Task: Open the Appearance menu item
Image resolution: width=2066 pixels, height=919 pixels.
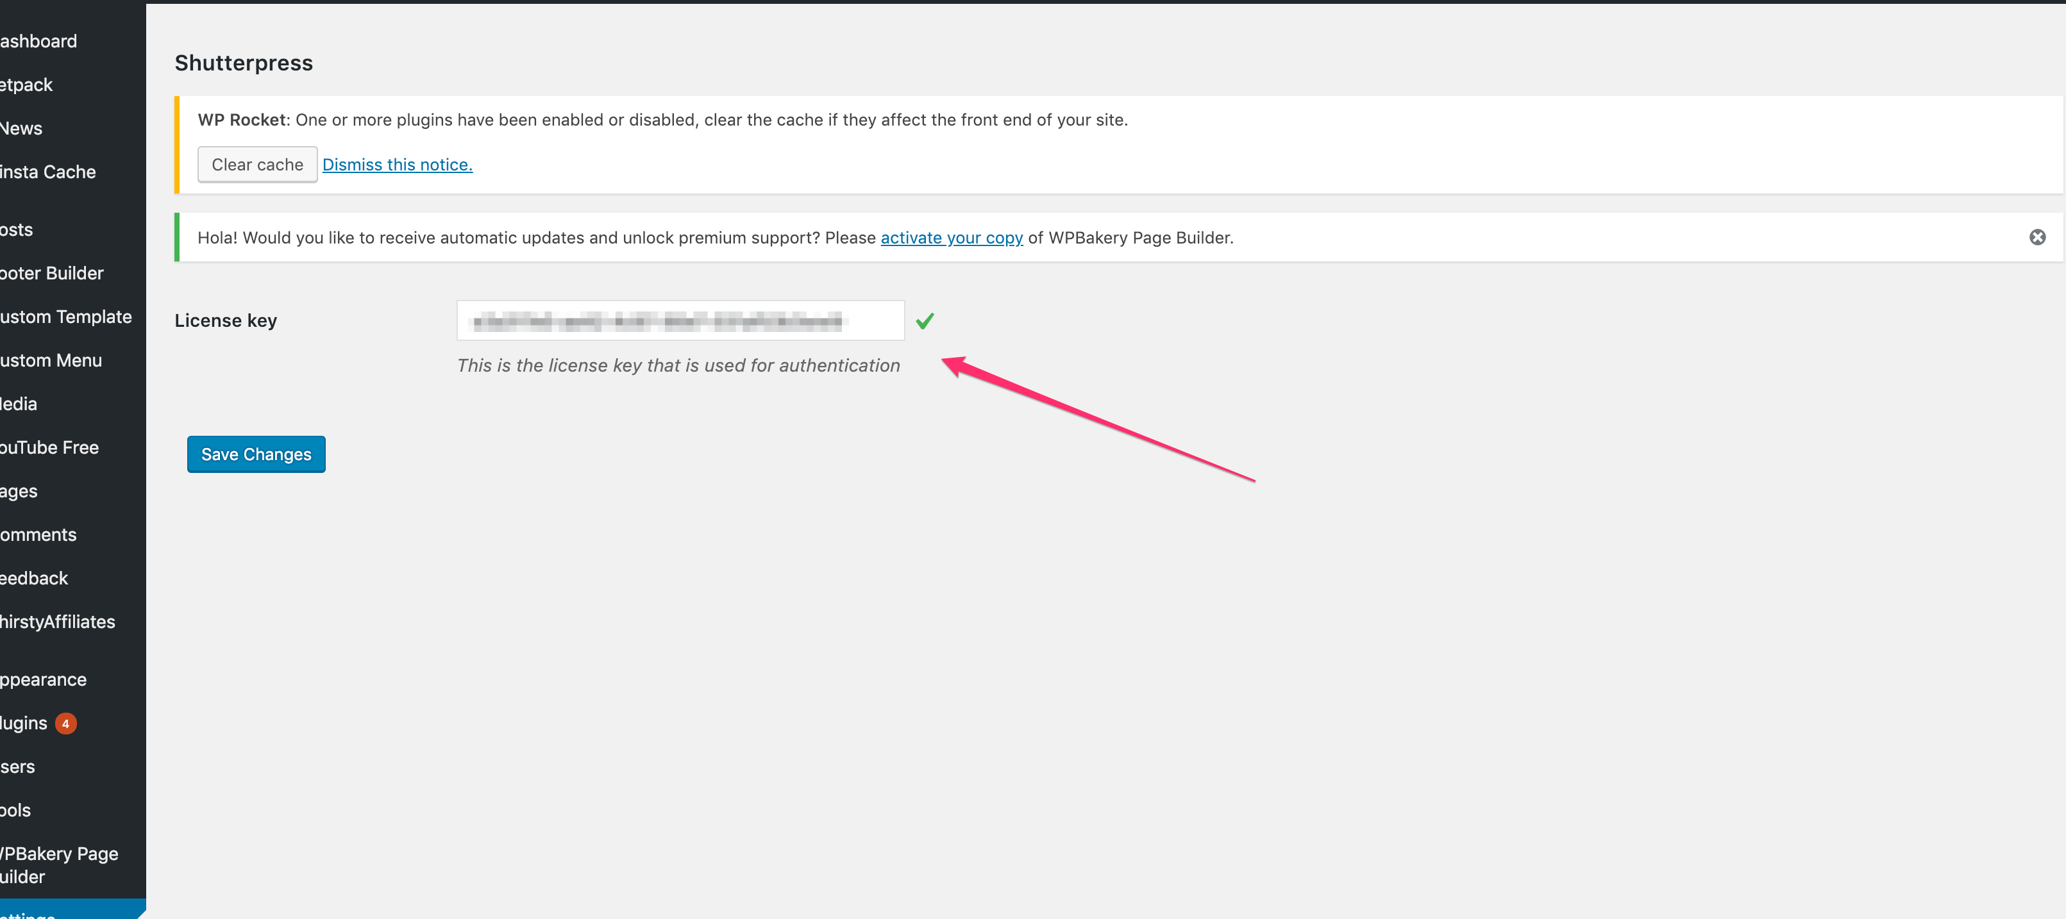Action: click(x=44, y=679)
